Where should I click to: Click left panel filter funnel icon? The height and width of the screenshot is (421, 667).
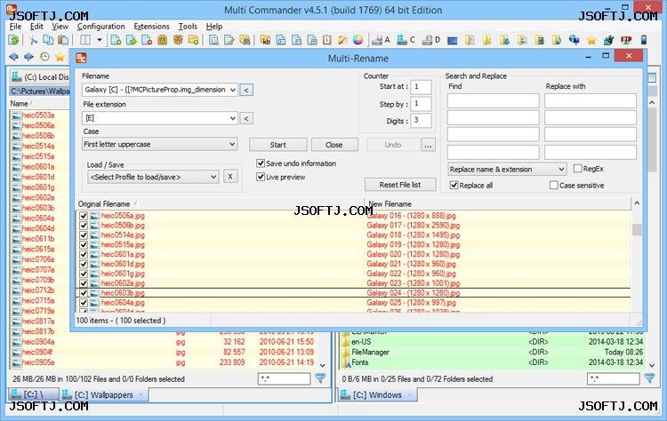[x=320, y=378]
